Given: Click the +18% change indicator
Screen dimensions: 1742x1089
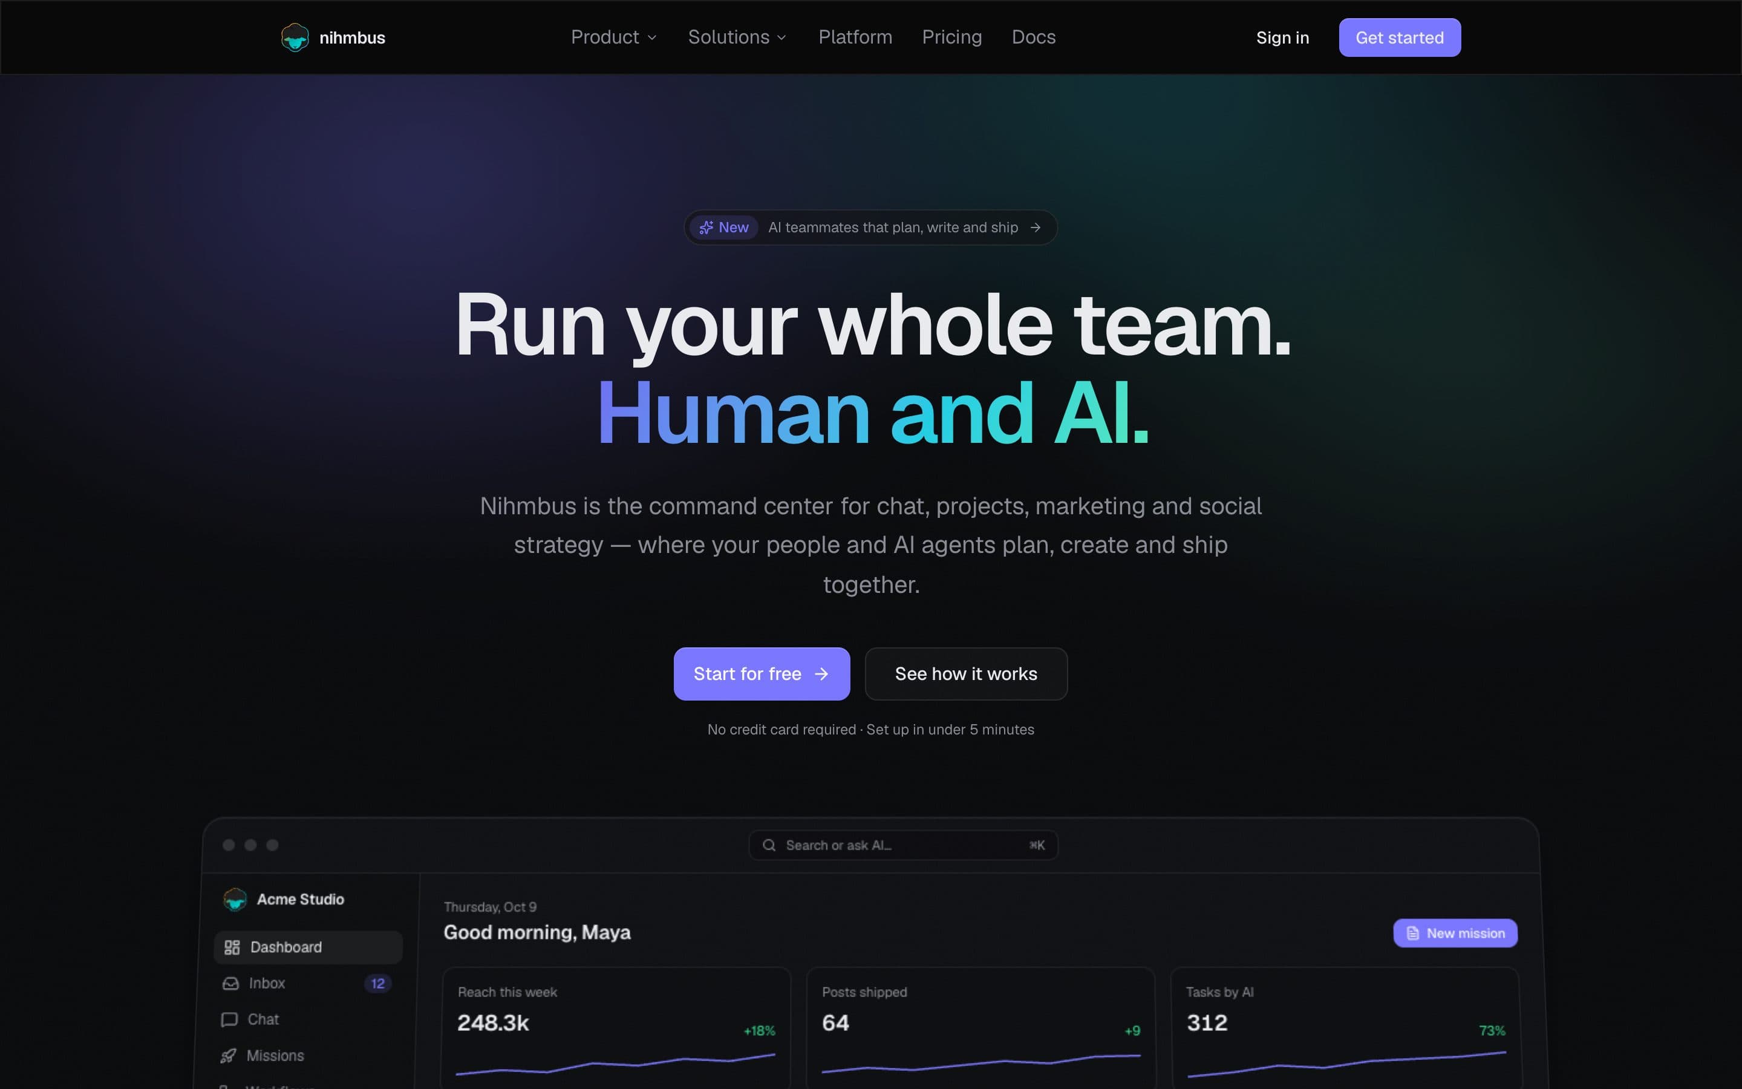Looking at the screenshot, I should [x=760, y=1031].
